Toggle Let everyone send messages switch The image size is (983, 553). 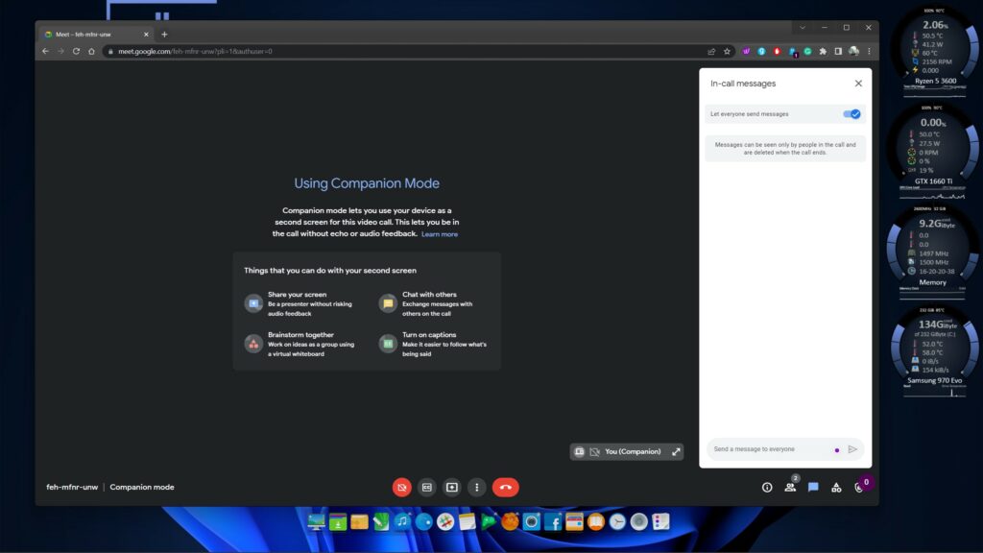click(851, 114)
